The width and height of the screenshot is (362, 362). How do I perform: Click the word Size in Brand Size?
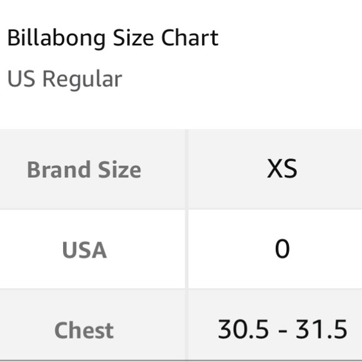point(120,170)
